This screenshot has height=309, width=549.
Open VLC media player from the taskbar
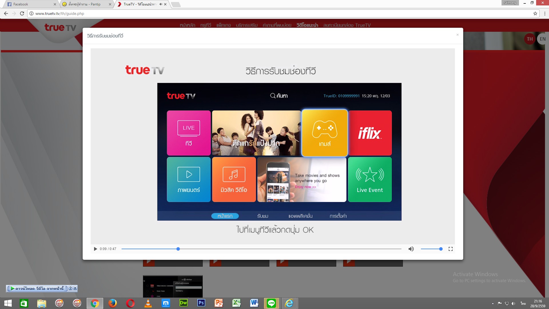coord(148,303)
